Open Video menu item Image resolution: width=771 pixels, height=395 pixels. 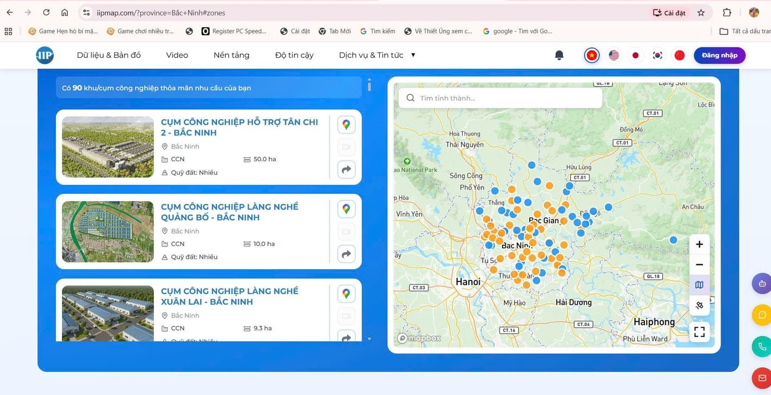(x=177, y=55)
